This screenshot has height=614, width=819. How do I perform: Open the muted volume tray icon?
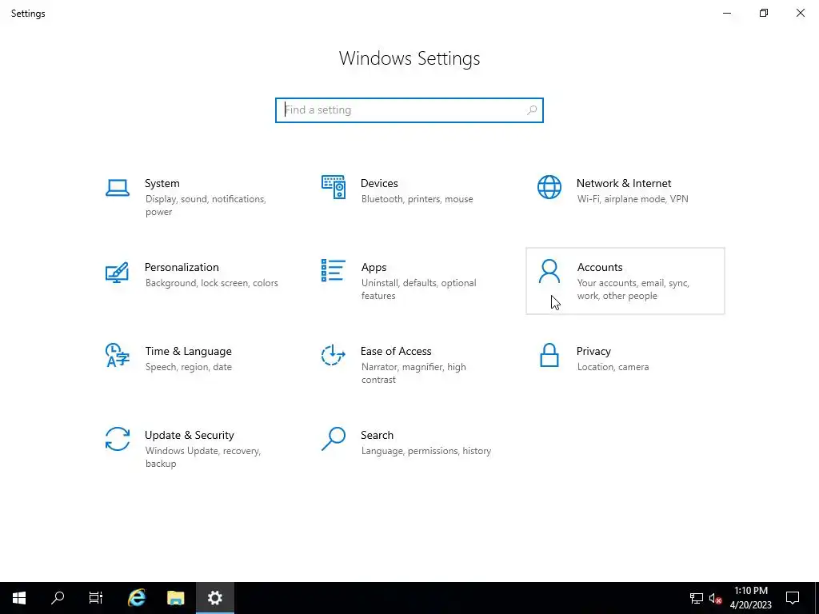coord(716,598)
